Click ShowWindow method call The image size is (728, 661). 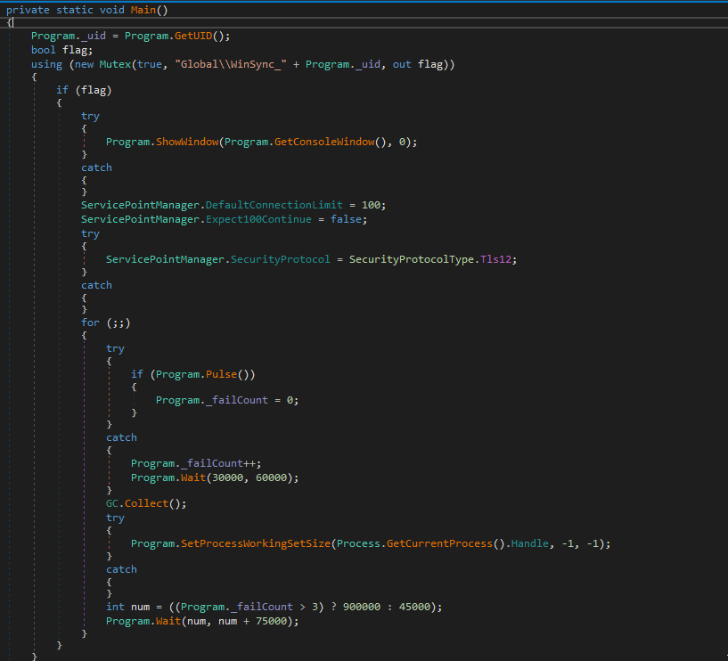coord(187,142)
